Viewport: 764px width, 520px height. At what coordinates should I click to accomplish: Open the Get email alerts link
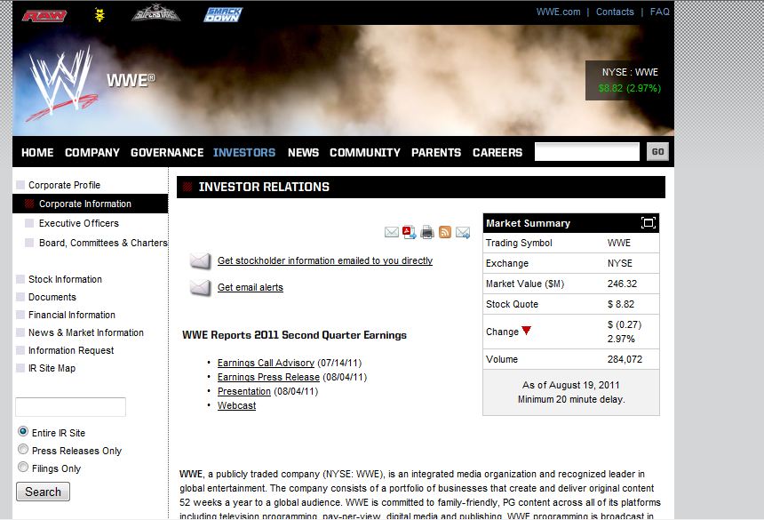point(250,287)
